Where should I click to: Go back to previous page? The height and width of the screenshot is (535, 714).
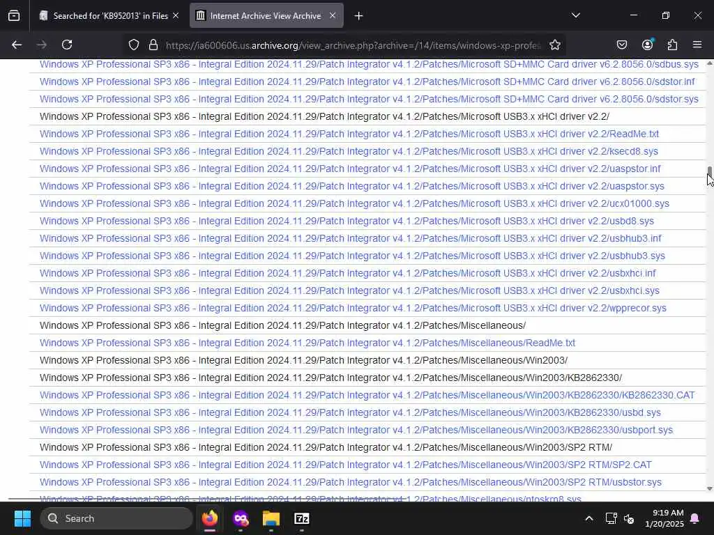click(x=17, y=45)
